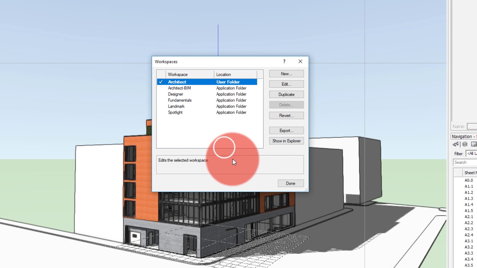This screenshot has height=268, width=477.
Task: Sort by the Location column header
Action: coord(235,74)
